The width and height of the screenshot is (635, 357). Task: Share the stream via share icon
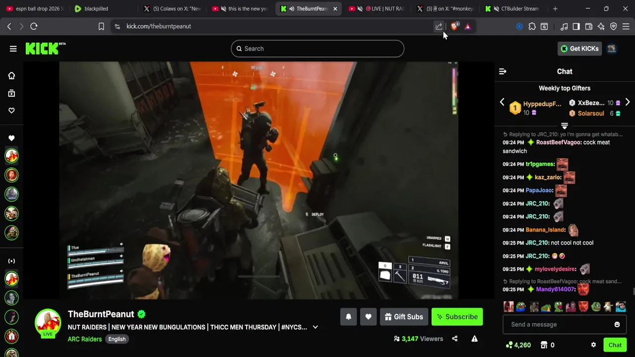point(454,339)
